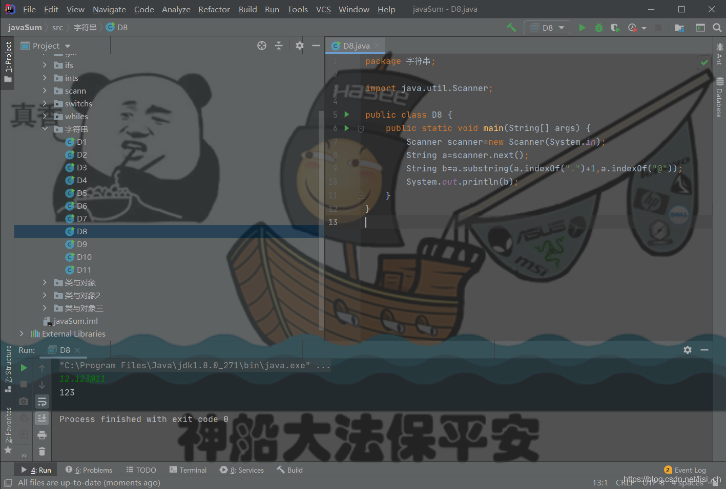The width and height of the screenshot is (726, 489).
Task: Rerun D8 from the Run panel
Action: point(24,368)
